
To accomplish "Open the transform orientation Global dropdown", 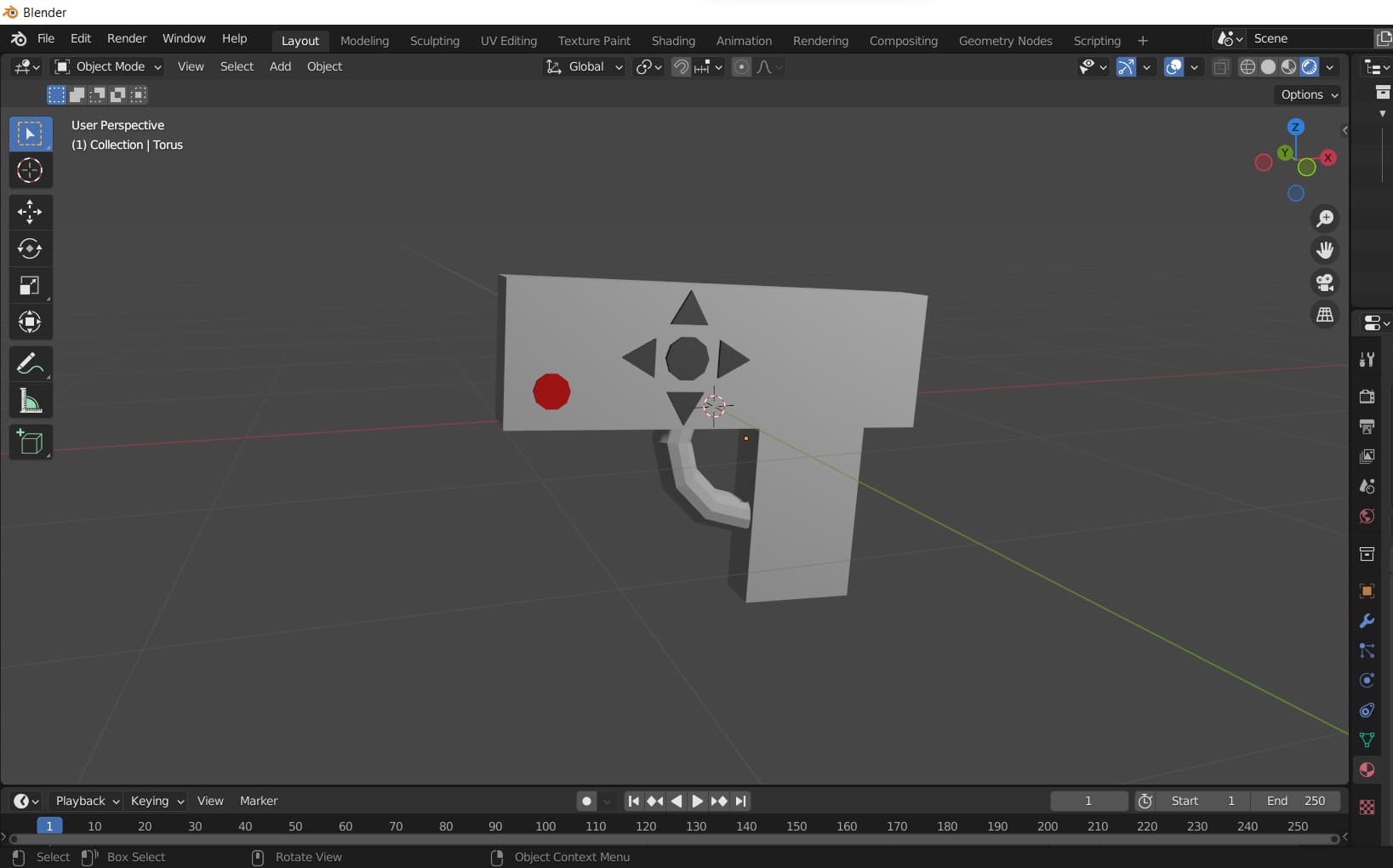I will coord(584,66).
